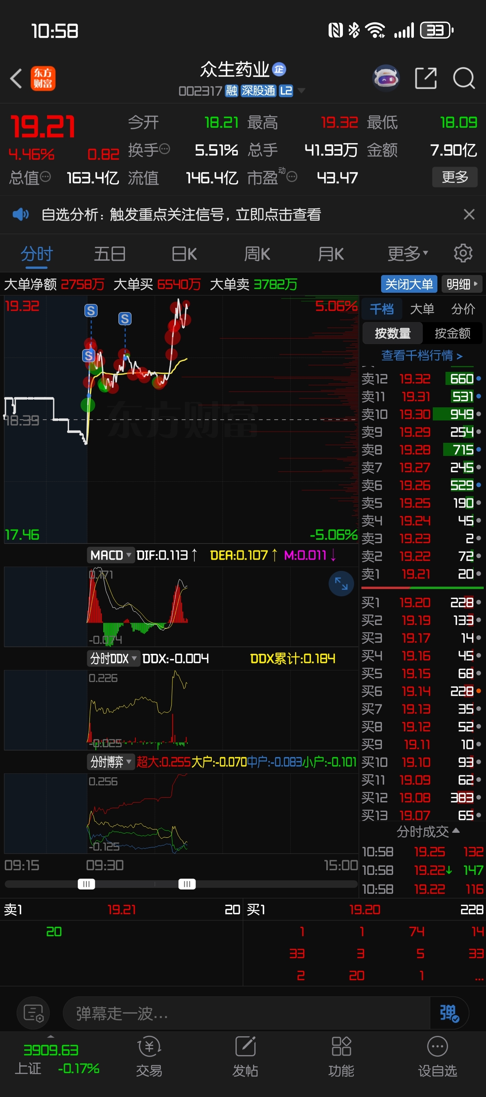
Task: Toggle 关闭大单 button
Action: click(409, 284)
